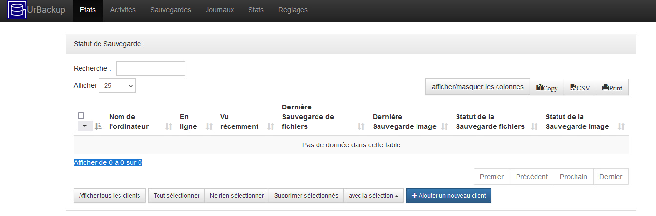Sort by En ligne column icon
Screen dimensions: 656x216
(x=210, y=126)
